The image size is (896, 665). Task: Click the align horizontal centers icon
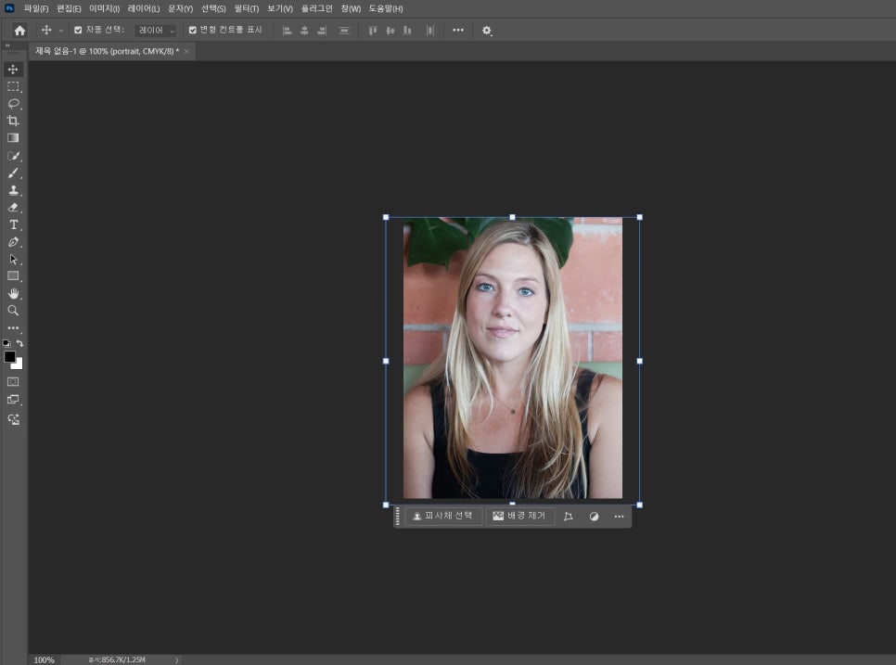pos(304,31)
